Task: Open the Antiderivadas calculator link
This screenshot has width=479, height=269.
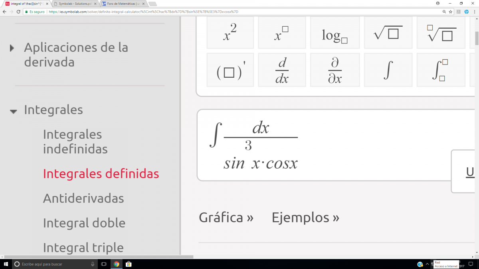Action: point(83,198)
